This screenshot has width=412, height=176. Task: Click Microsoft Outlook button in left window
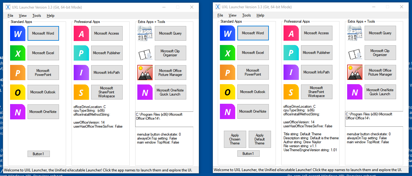point(43,92)
